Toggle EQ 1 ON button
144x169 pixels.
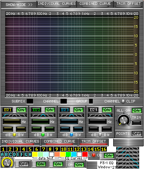point(21,110)
